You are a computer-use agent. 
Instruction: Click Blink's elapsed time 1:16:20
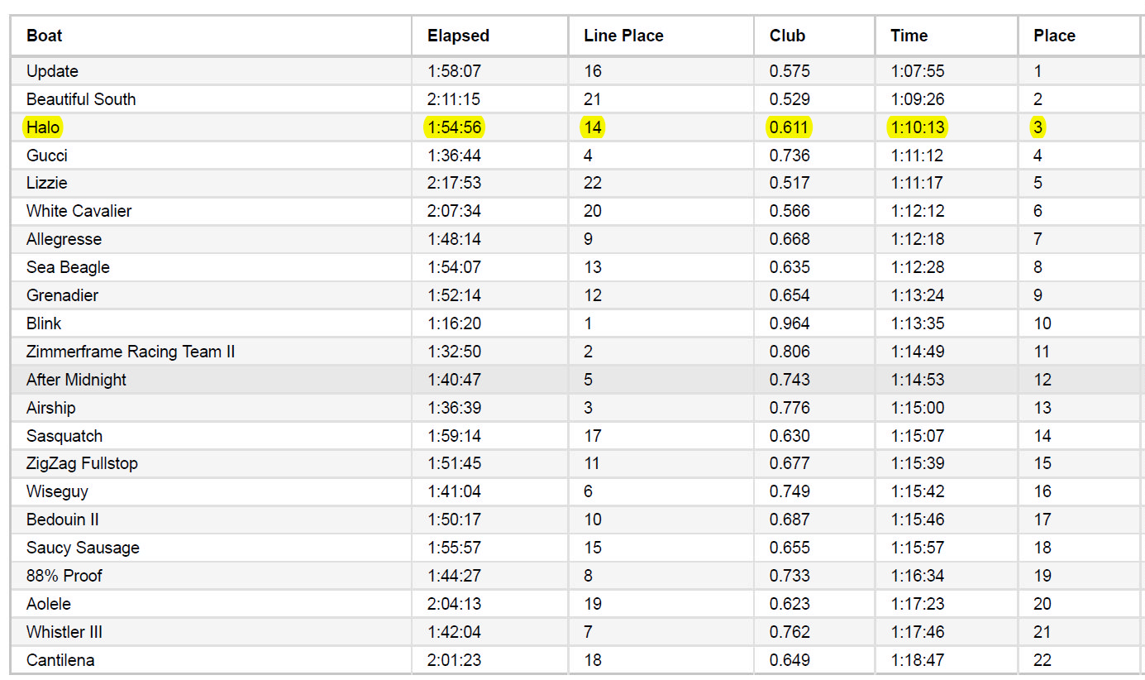pos(454,323)
